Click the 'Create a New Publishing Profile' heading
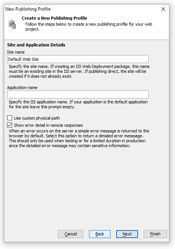175x249 pixels. [54, 18]
